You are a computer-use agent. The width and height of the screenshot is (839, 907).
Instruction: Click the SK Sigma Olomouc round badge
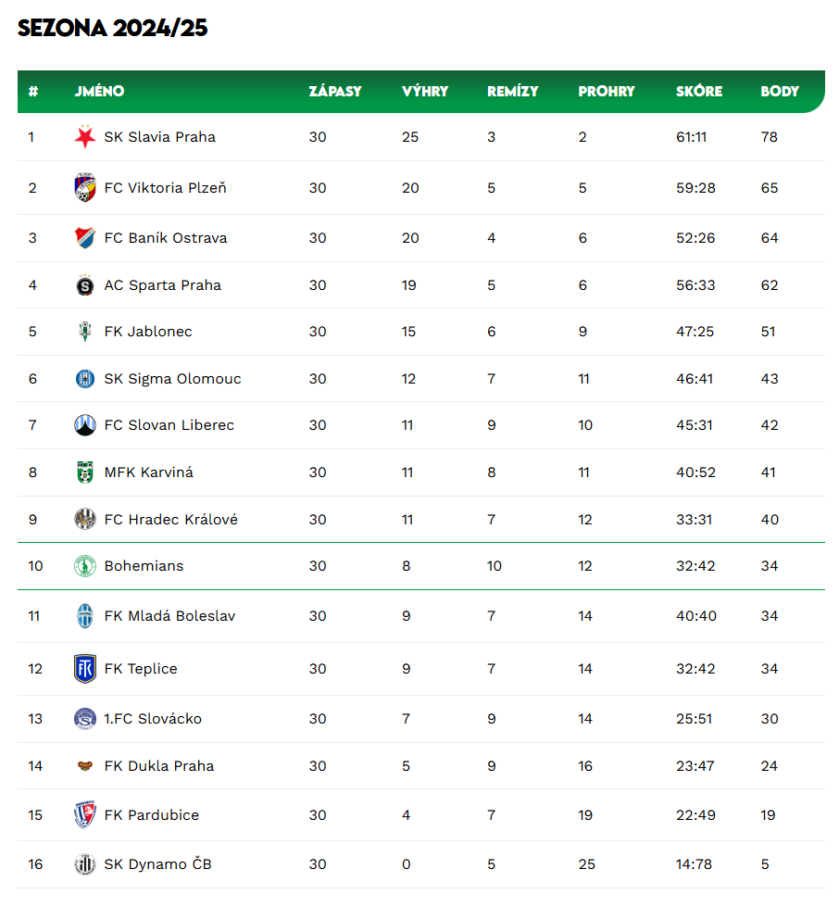coord(85,379)
